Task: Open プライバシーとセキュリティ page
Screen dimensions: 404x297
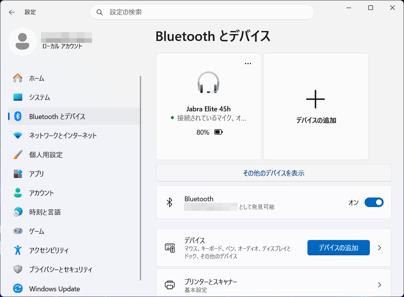Action: pyautogui.click(x=74, y=269)
